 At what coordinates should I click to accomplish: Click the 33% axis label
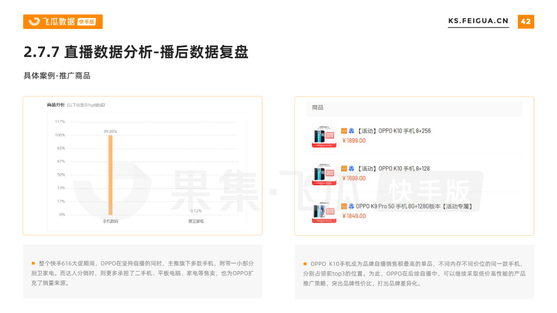(61, 188)
